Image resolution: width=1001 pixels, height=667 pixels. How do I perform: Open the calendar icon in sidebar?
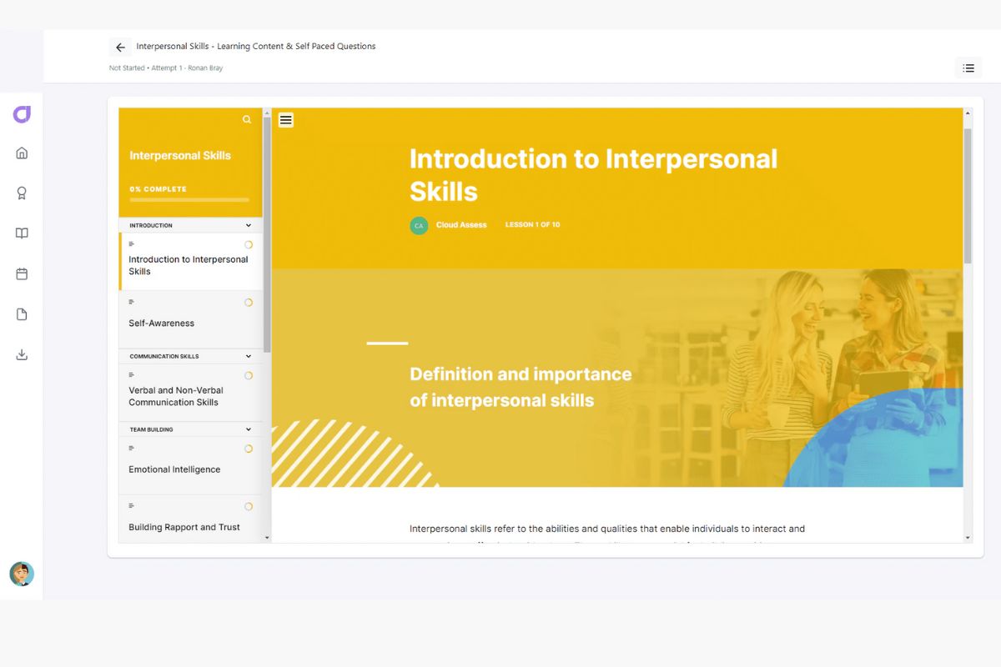coord(22,273)
